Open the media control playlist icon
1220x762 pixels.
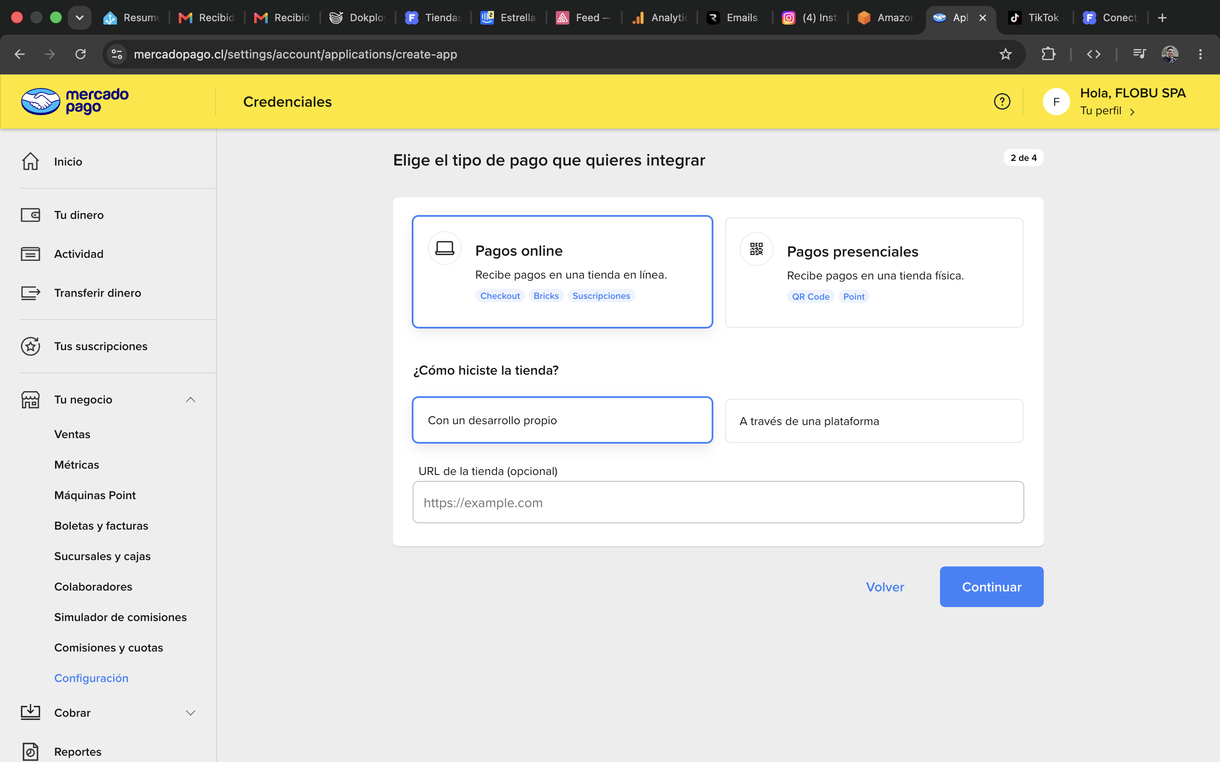pyautogui.click(x=1139, y=54)
